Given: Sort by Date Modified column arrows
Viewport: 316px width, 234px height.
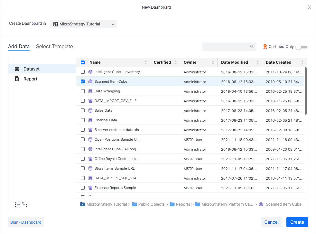Looking at the screenshot, I should (257, 62).
